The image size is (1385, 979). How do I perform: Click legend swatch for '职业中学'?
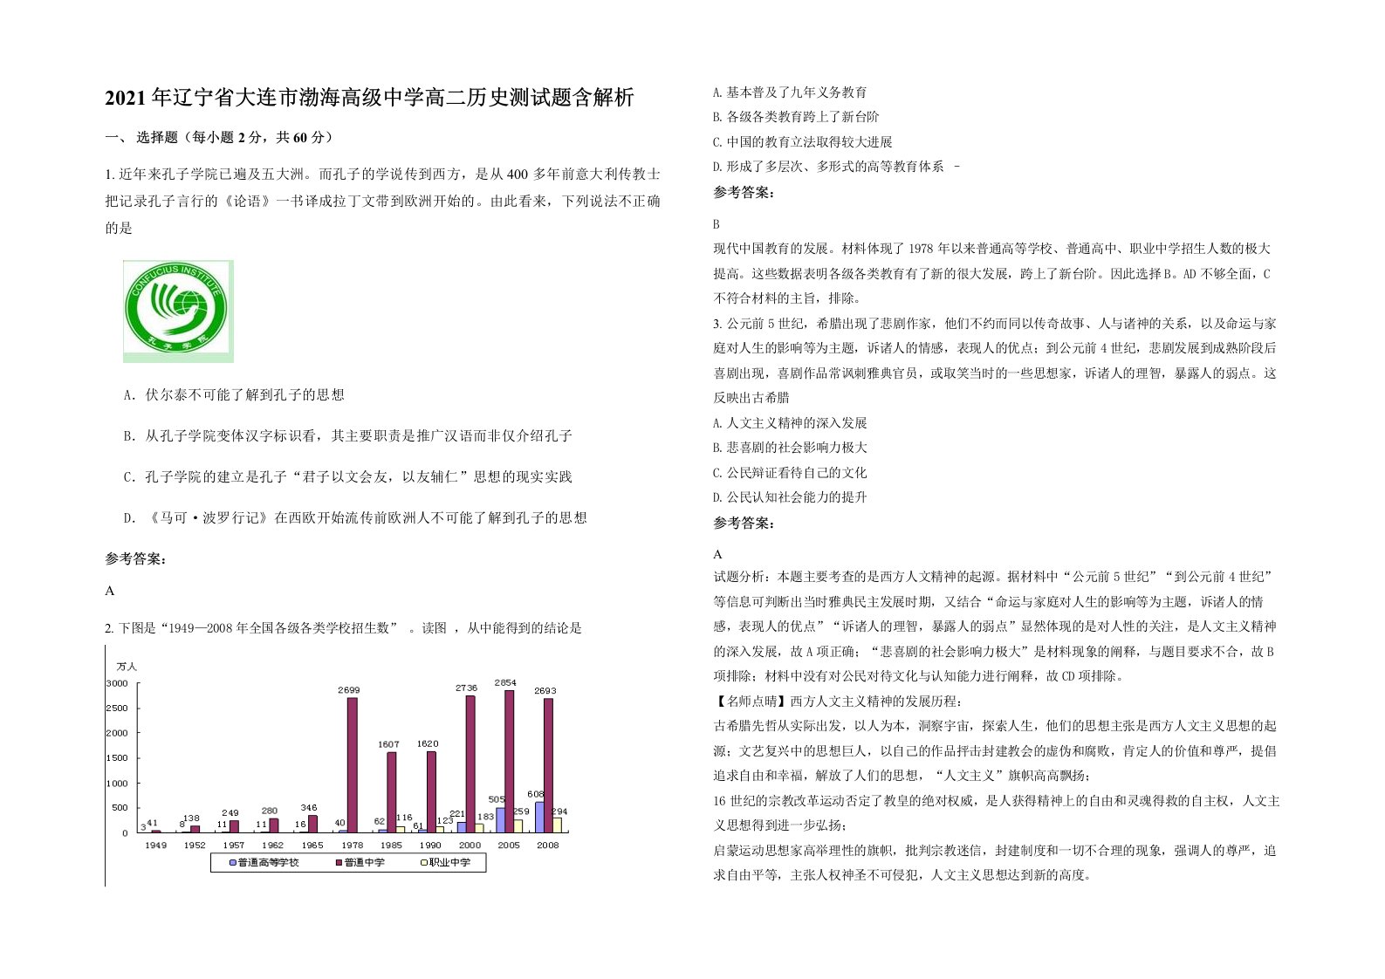[x=424, y=862]
